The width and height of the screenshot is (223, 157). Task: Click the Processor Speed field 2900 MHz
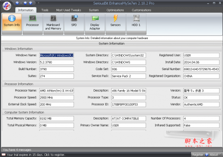pos(56,97)
